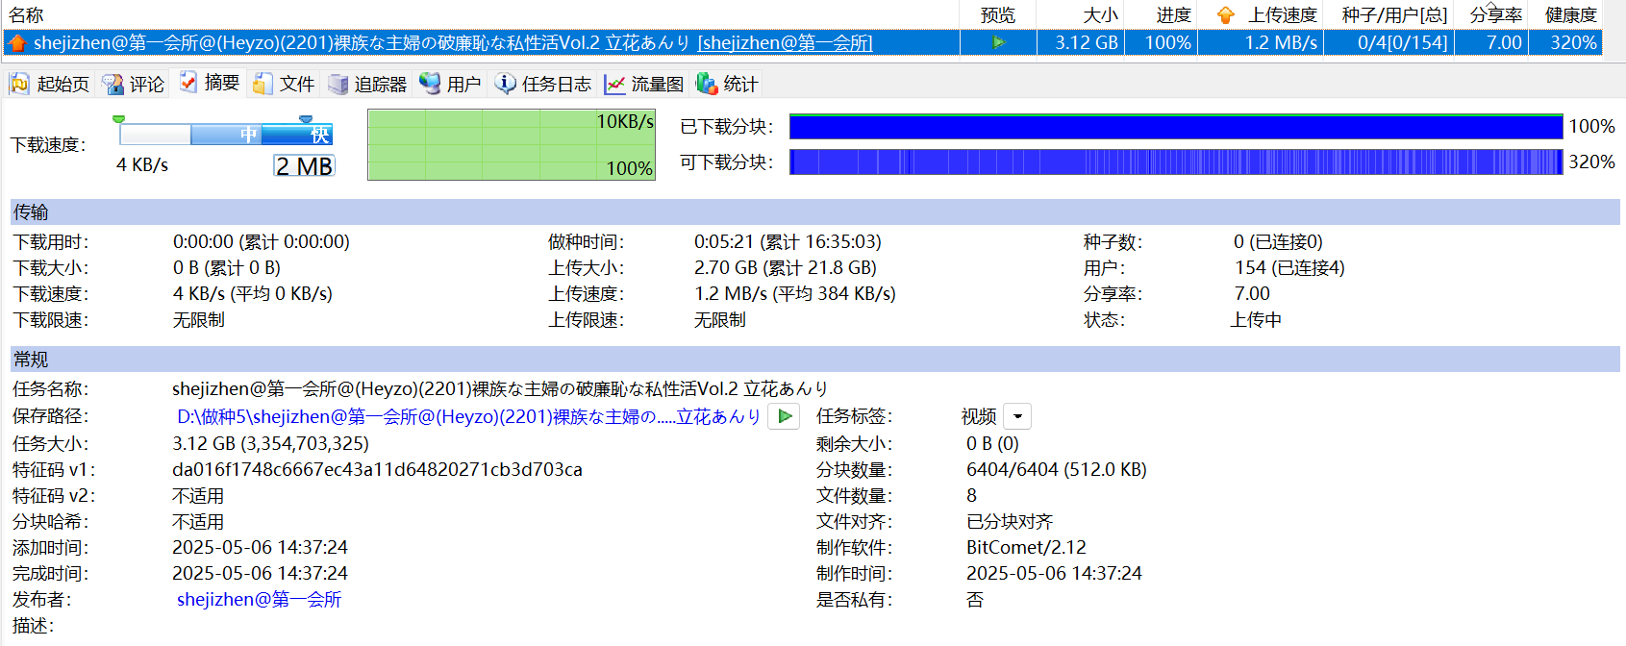This screenshot has height=646, width=1626.
Task: Click the 任务日志 info icon
Action: coord(505,85)
